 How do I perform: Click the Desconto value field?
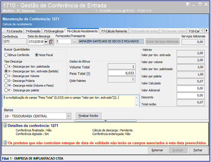coord(191,96)
